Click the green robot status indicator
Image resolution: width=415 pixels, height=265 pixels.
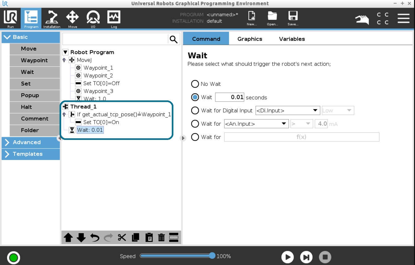(13, 257)
